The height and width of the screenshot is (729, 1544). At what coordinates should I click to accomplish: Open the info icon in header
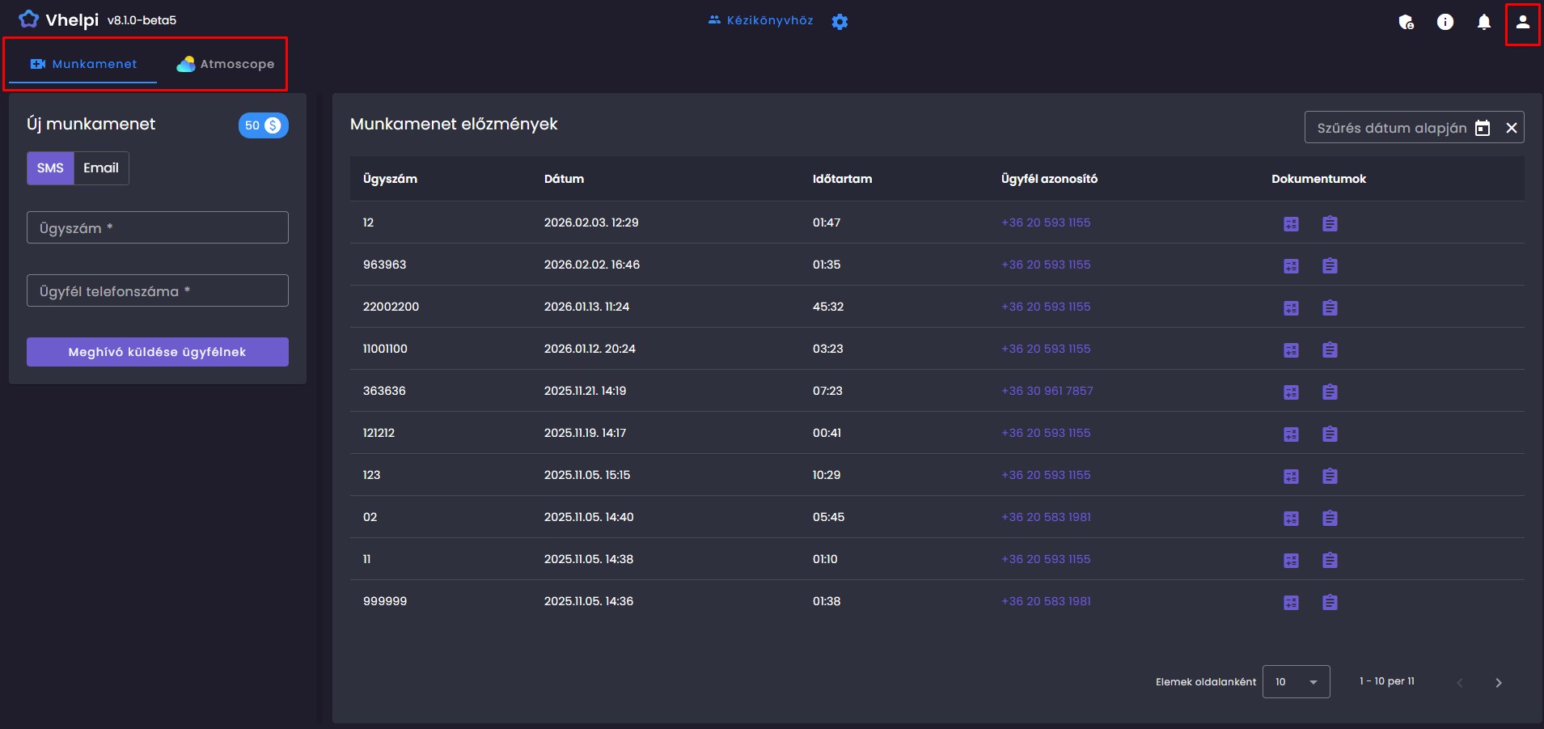coord(1445,23)
